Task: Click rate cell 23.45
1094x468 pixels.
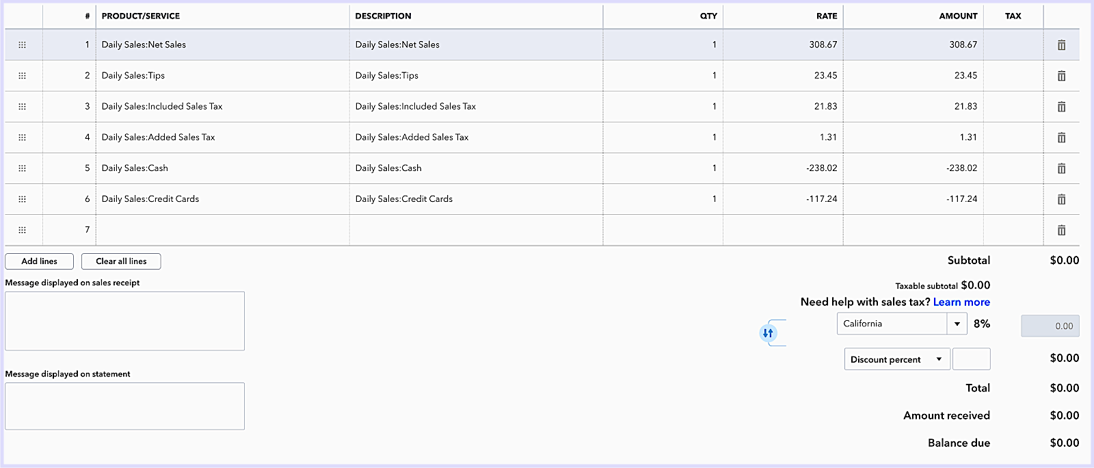Action: pyautogui.click(x=783, y=75)
